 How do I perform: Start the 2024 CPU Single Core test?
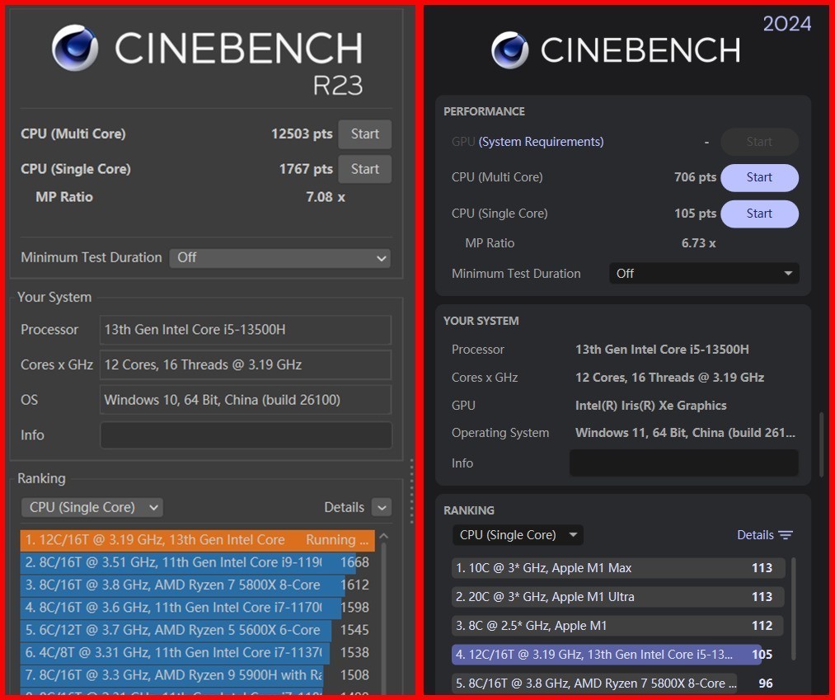[x=759, y=214]
